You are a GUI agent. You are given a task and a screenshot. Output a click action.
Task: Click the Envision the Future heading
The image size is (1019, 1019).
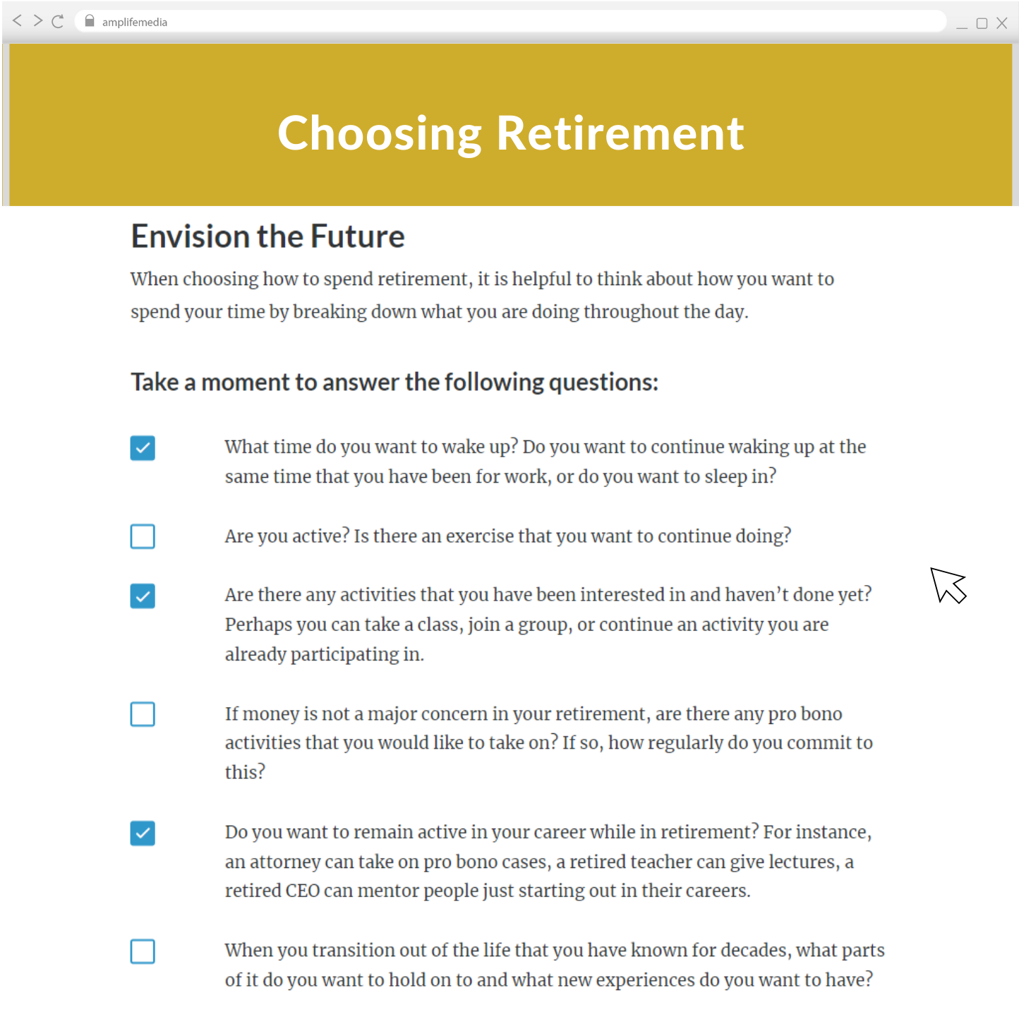(267, 236)
